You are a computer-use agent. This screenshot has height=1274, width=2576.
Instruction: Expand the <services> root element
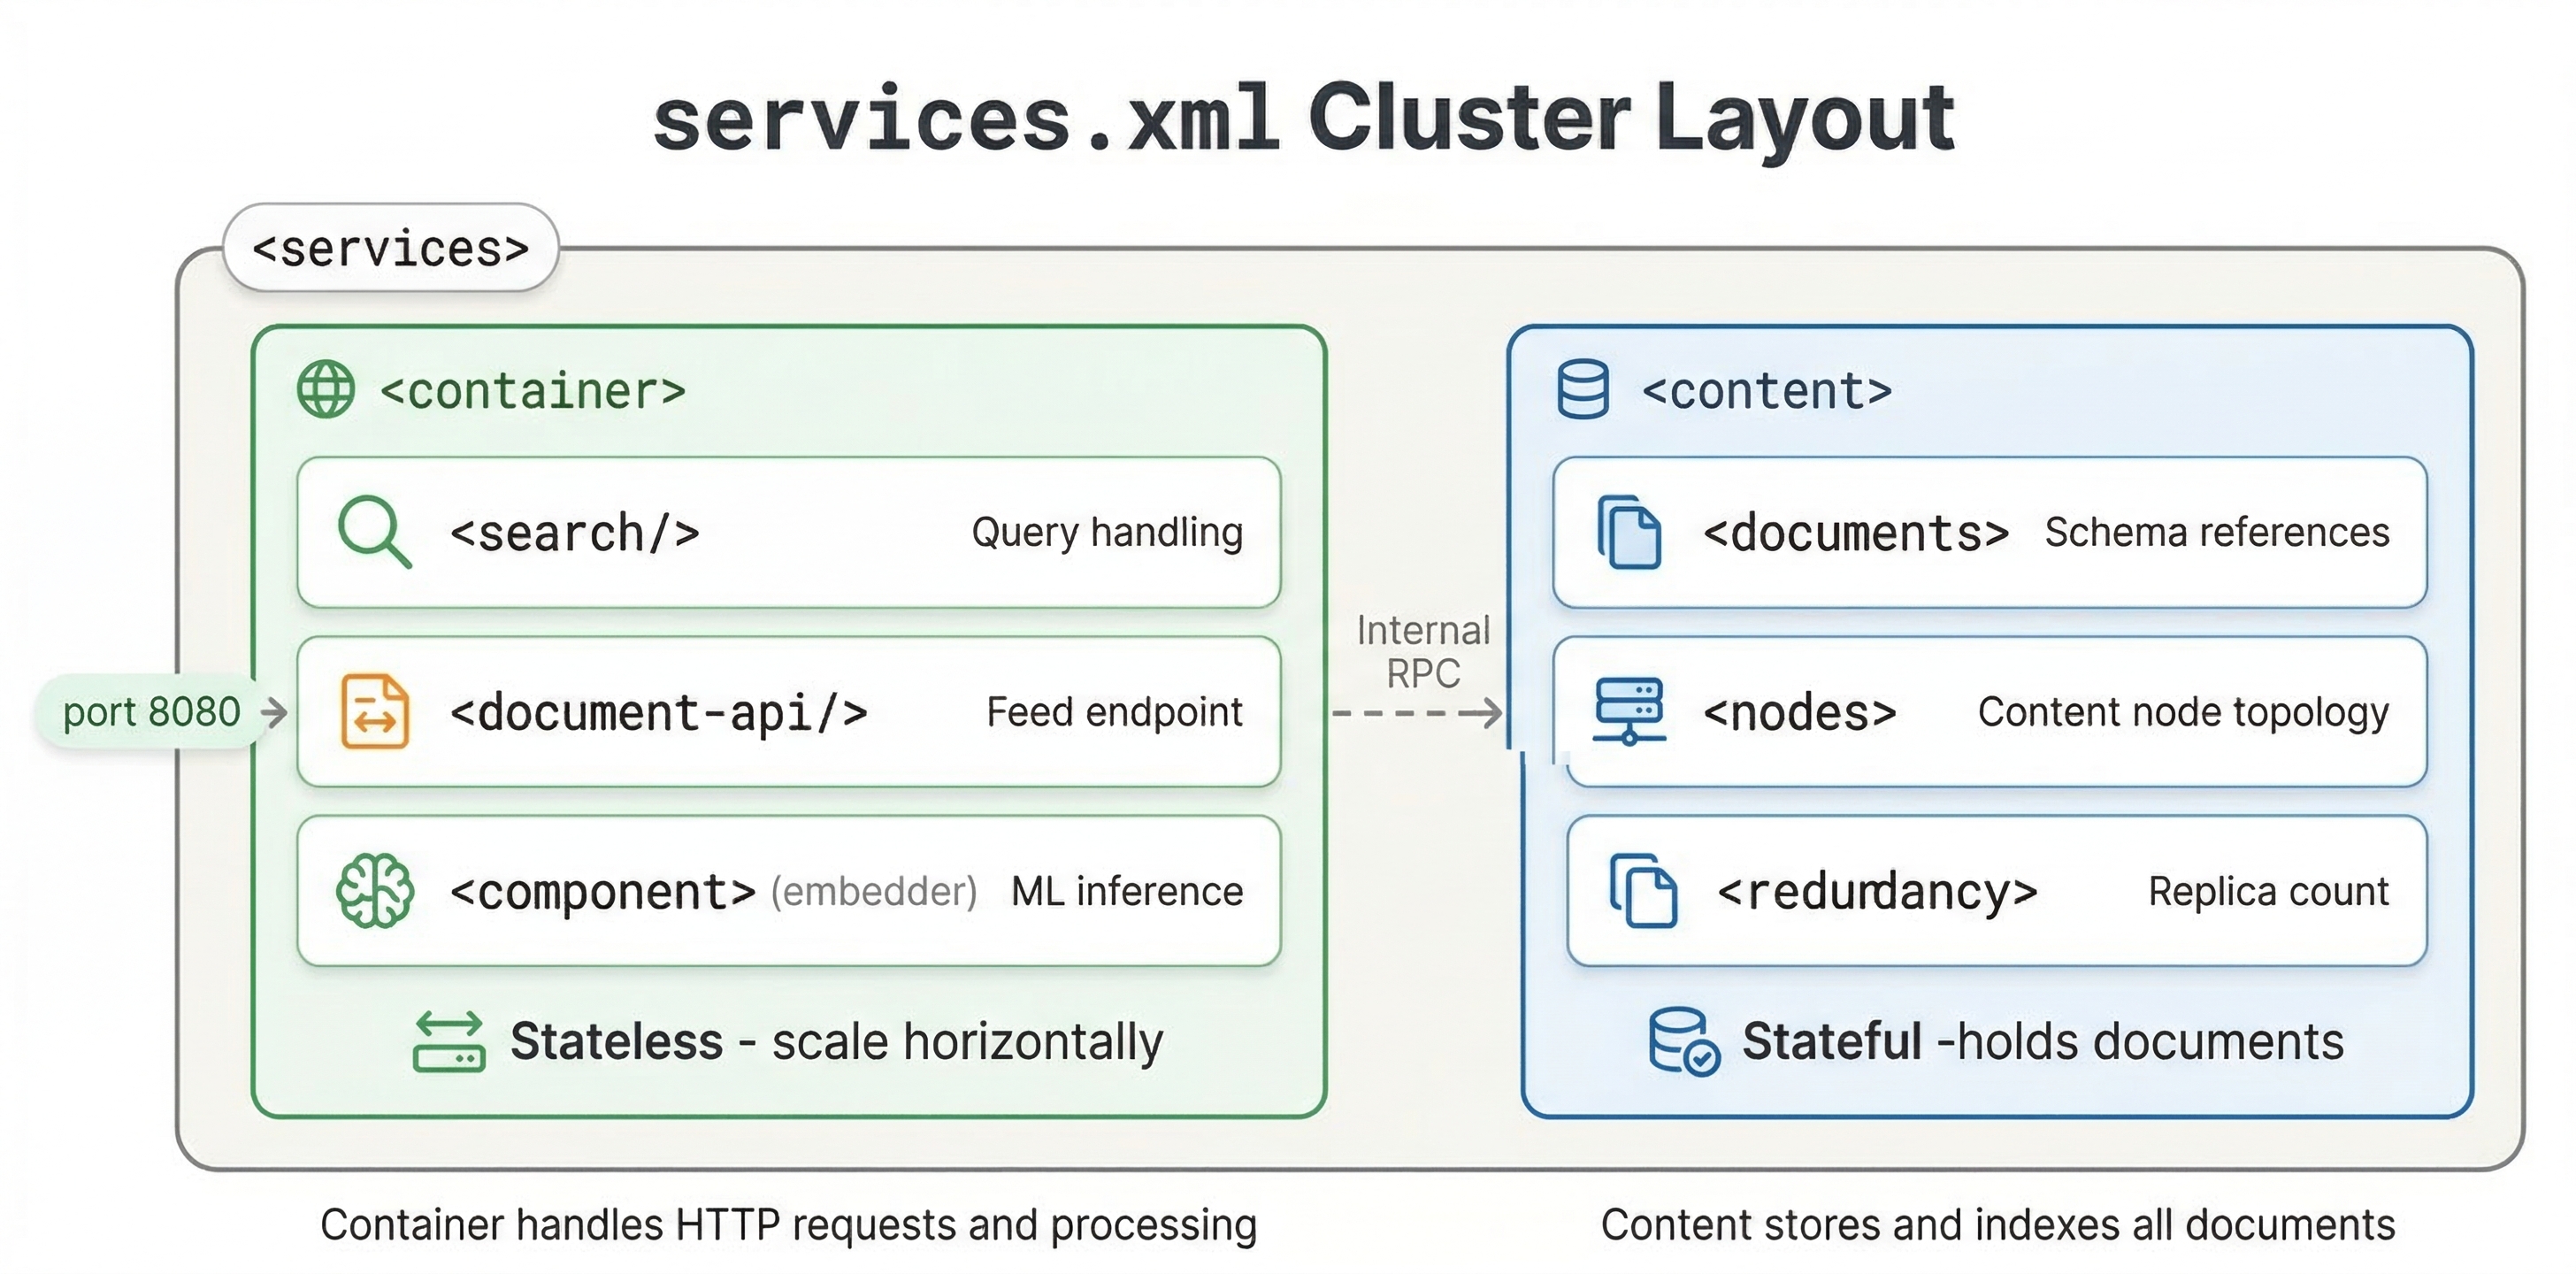[391, 249]
